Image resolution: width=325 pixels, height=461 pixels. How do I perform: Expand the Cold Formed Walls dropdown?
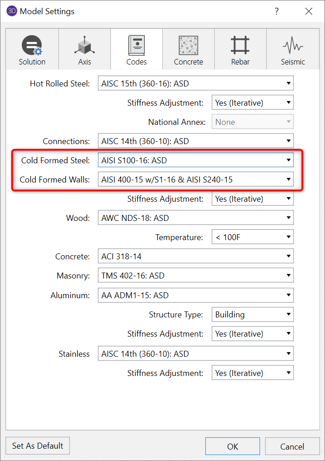pos(196,180)
